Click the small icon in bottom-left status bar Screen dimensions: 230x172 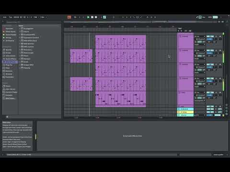point(3,155)
